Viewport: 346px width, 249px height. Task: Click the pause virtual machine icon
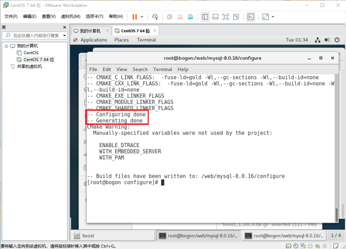pyautogui.click(x=135, y=17)
